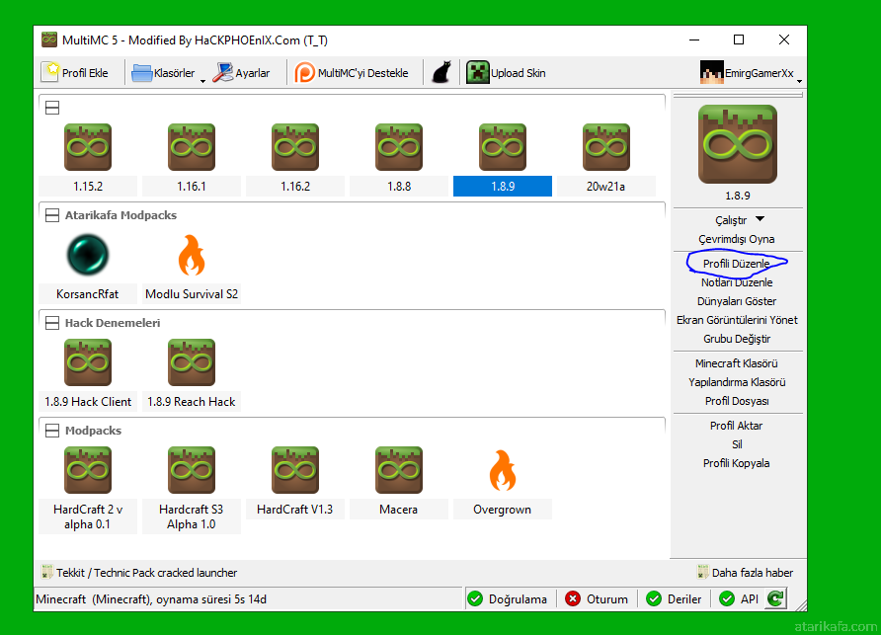Select the 1.8.9 Hack Client instance icon
Image resolution: width=881 pixels, height=635 pixels.
(88, 362)
